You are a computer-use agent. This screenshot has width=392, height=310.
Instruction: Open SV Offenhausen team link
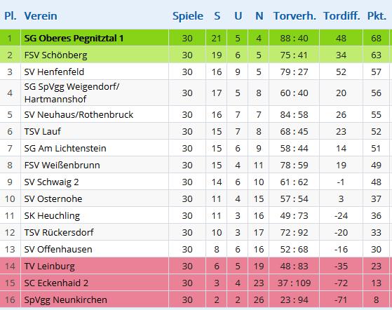coord(58,249)
